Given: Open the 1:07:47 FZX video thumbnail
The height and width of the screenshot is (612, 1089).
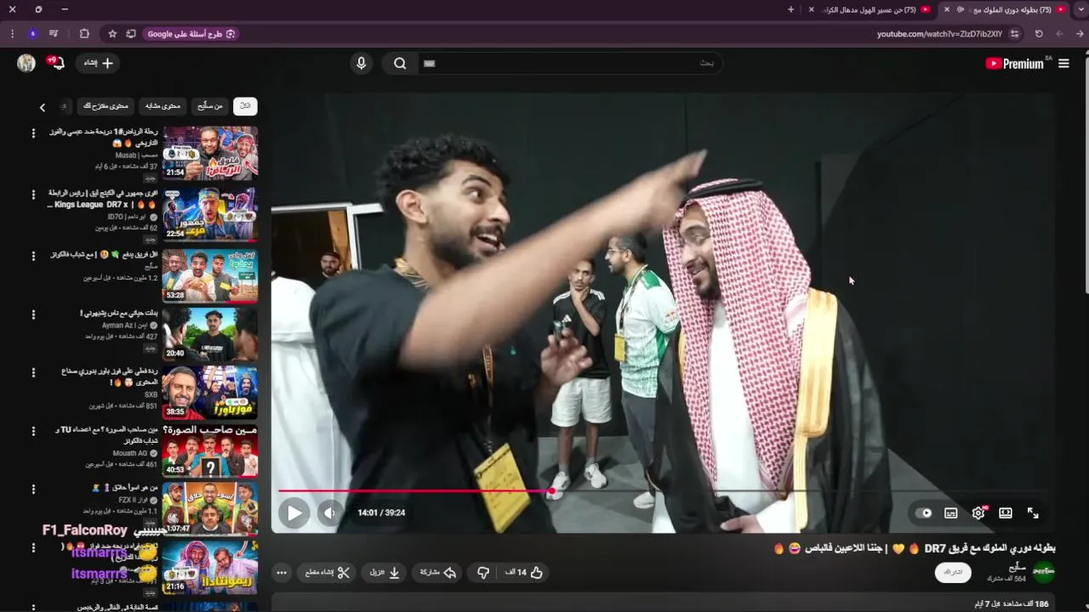Looking at the screenshot, I should [x=210, y=508].
